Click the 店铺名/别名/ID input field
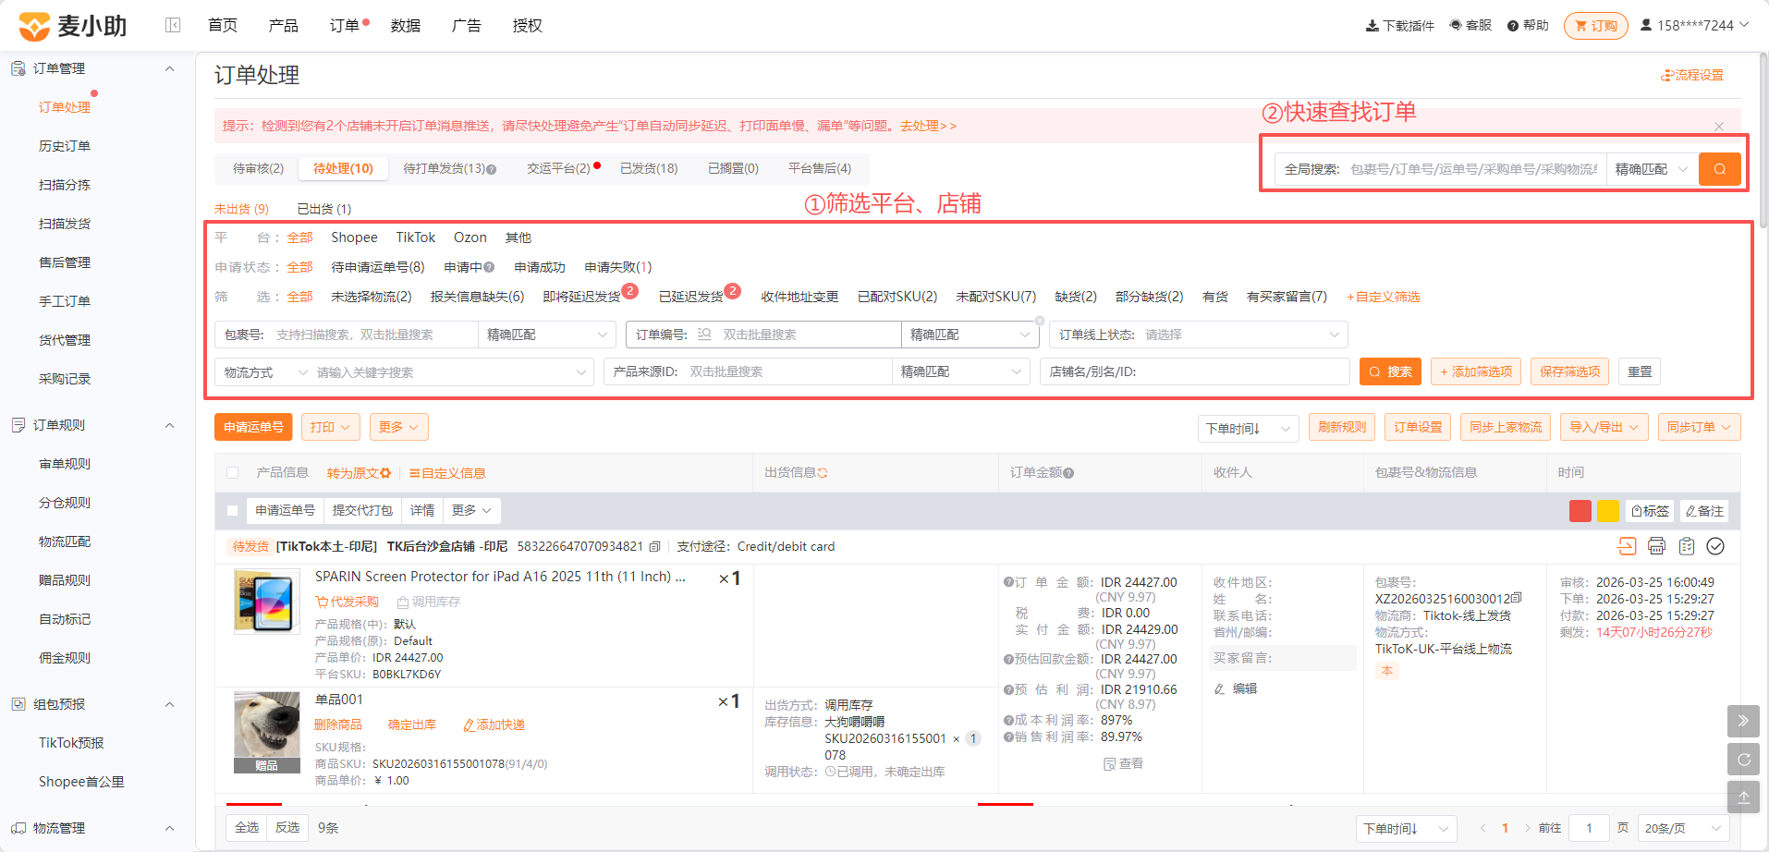 pyautogui.click(x=1195, y=371)
